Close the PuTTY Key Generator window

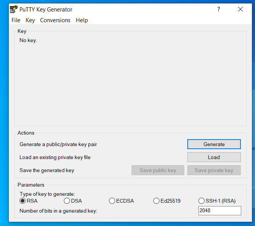tap(240, 9)
